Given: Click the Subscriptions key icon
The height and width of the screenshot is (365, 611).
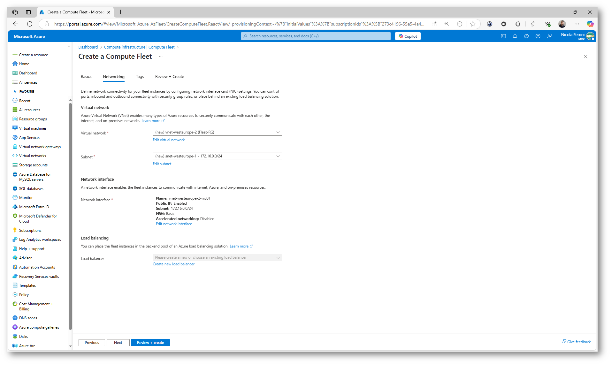Looking at the screenshot, I should tap(15, 230).
